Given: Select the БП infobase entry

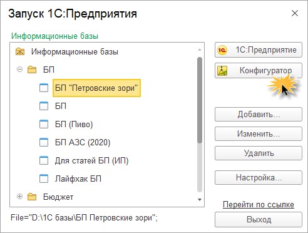Looking at the screenshot, I should pyautogui.click(x=61, y=106).
